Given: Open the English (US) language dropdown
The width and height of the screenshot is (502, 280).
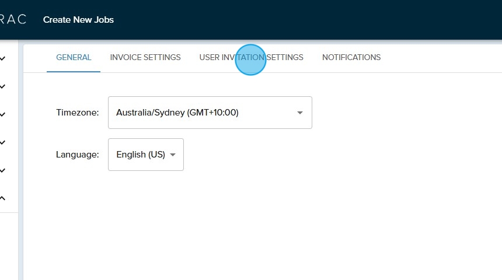Looking at the screenshot, I should pos(141,155).
